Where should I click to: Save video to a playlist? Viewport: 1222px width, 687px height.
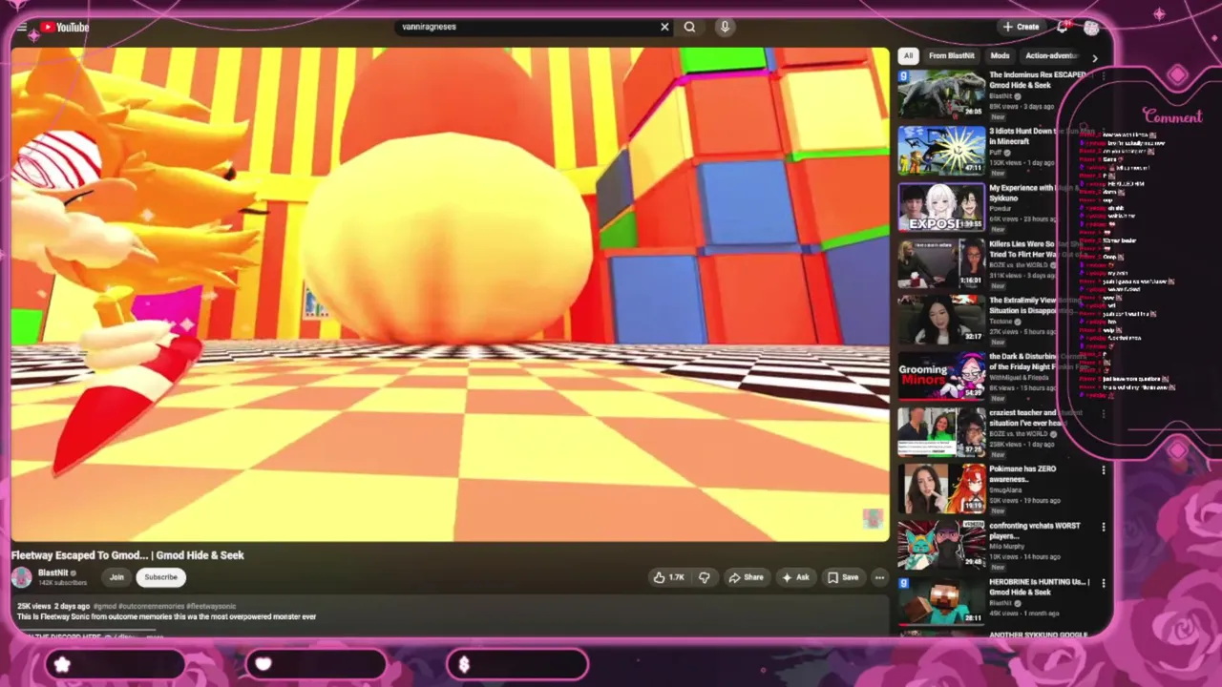[843, 577]
